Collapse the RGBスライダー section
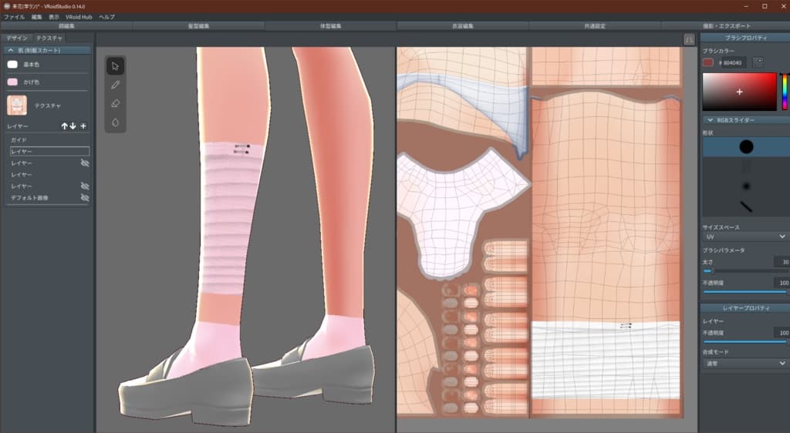The width and height of the screenshot is (790, 433). click(x=710, y=120)
